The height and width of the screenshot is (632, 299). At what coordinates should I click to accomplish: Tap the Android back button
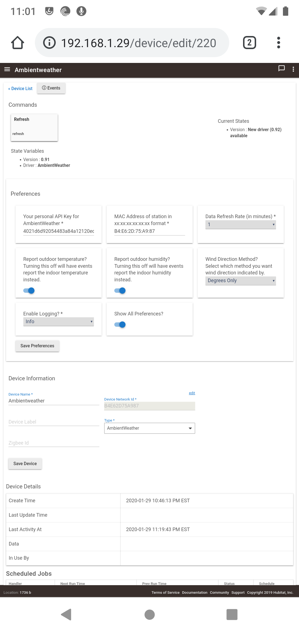tap(66, 615)
